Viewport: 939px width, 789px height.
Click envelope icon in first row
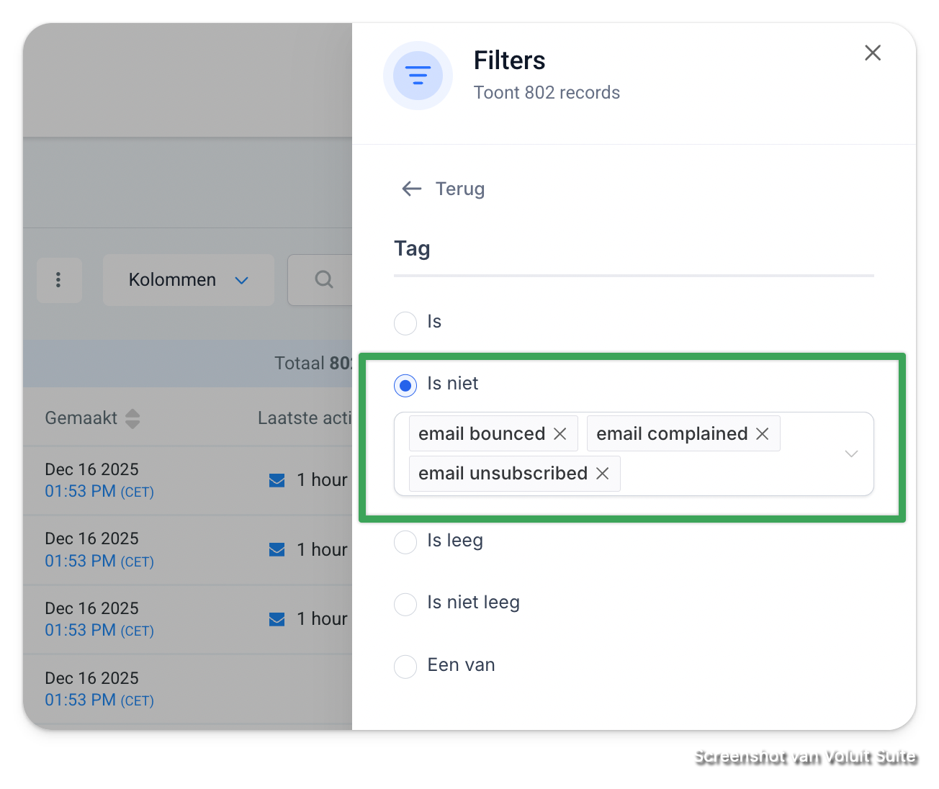pos(277,480)
